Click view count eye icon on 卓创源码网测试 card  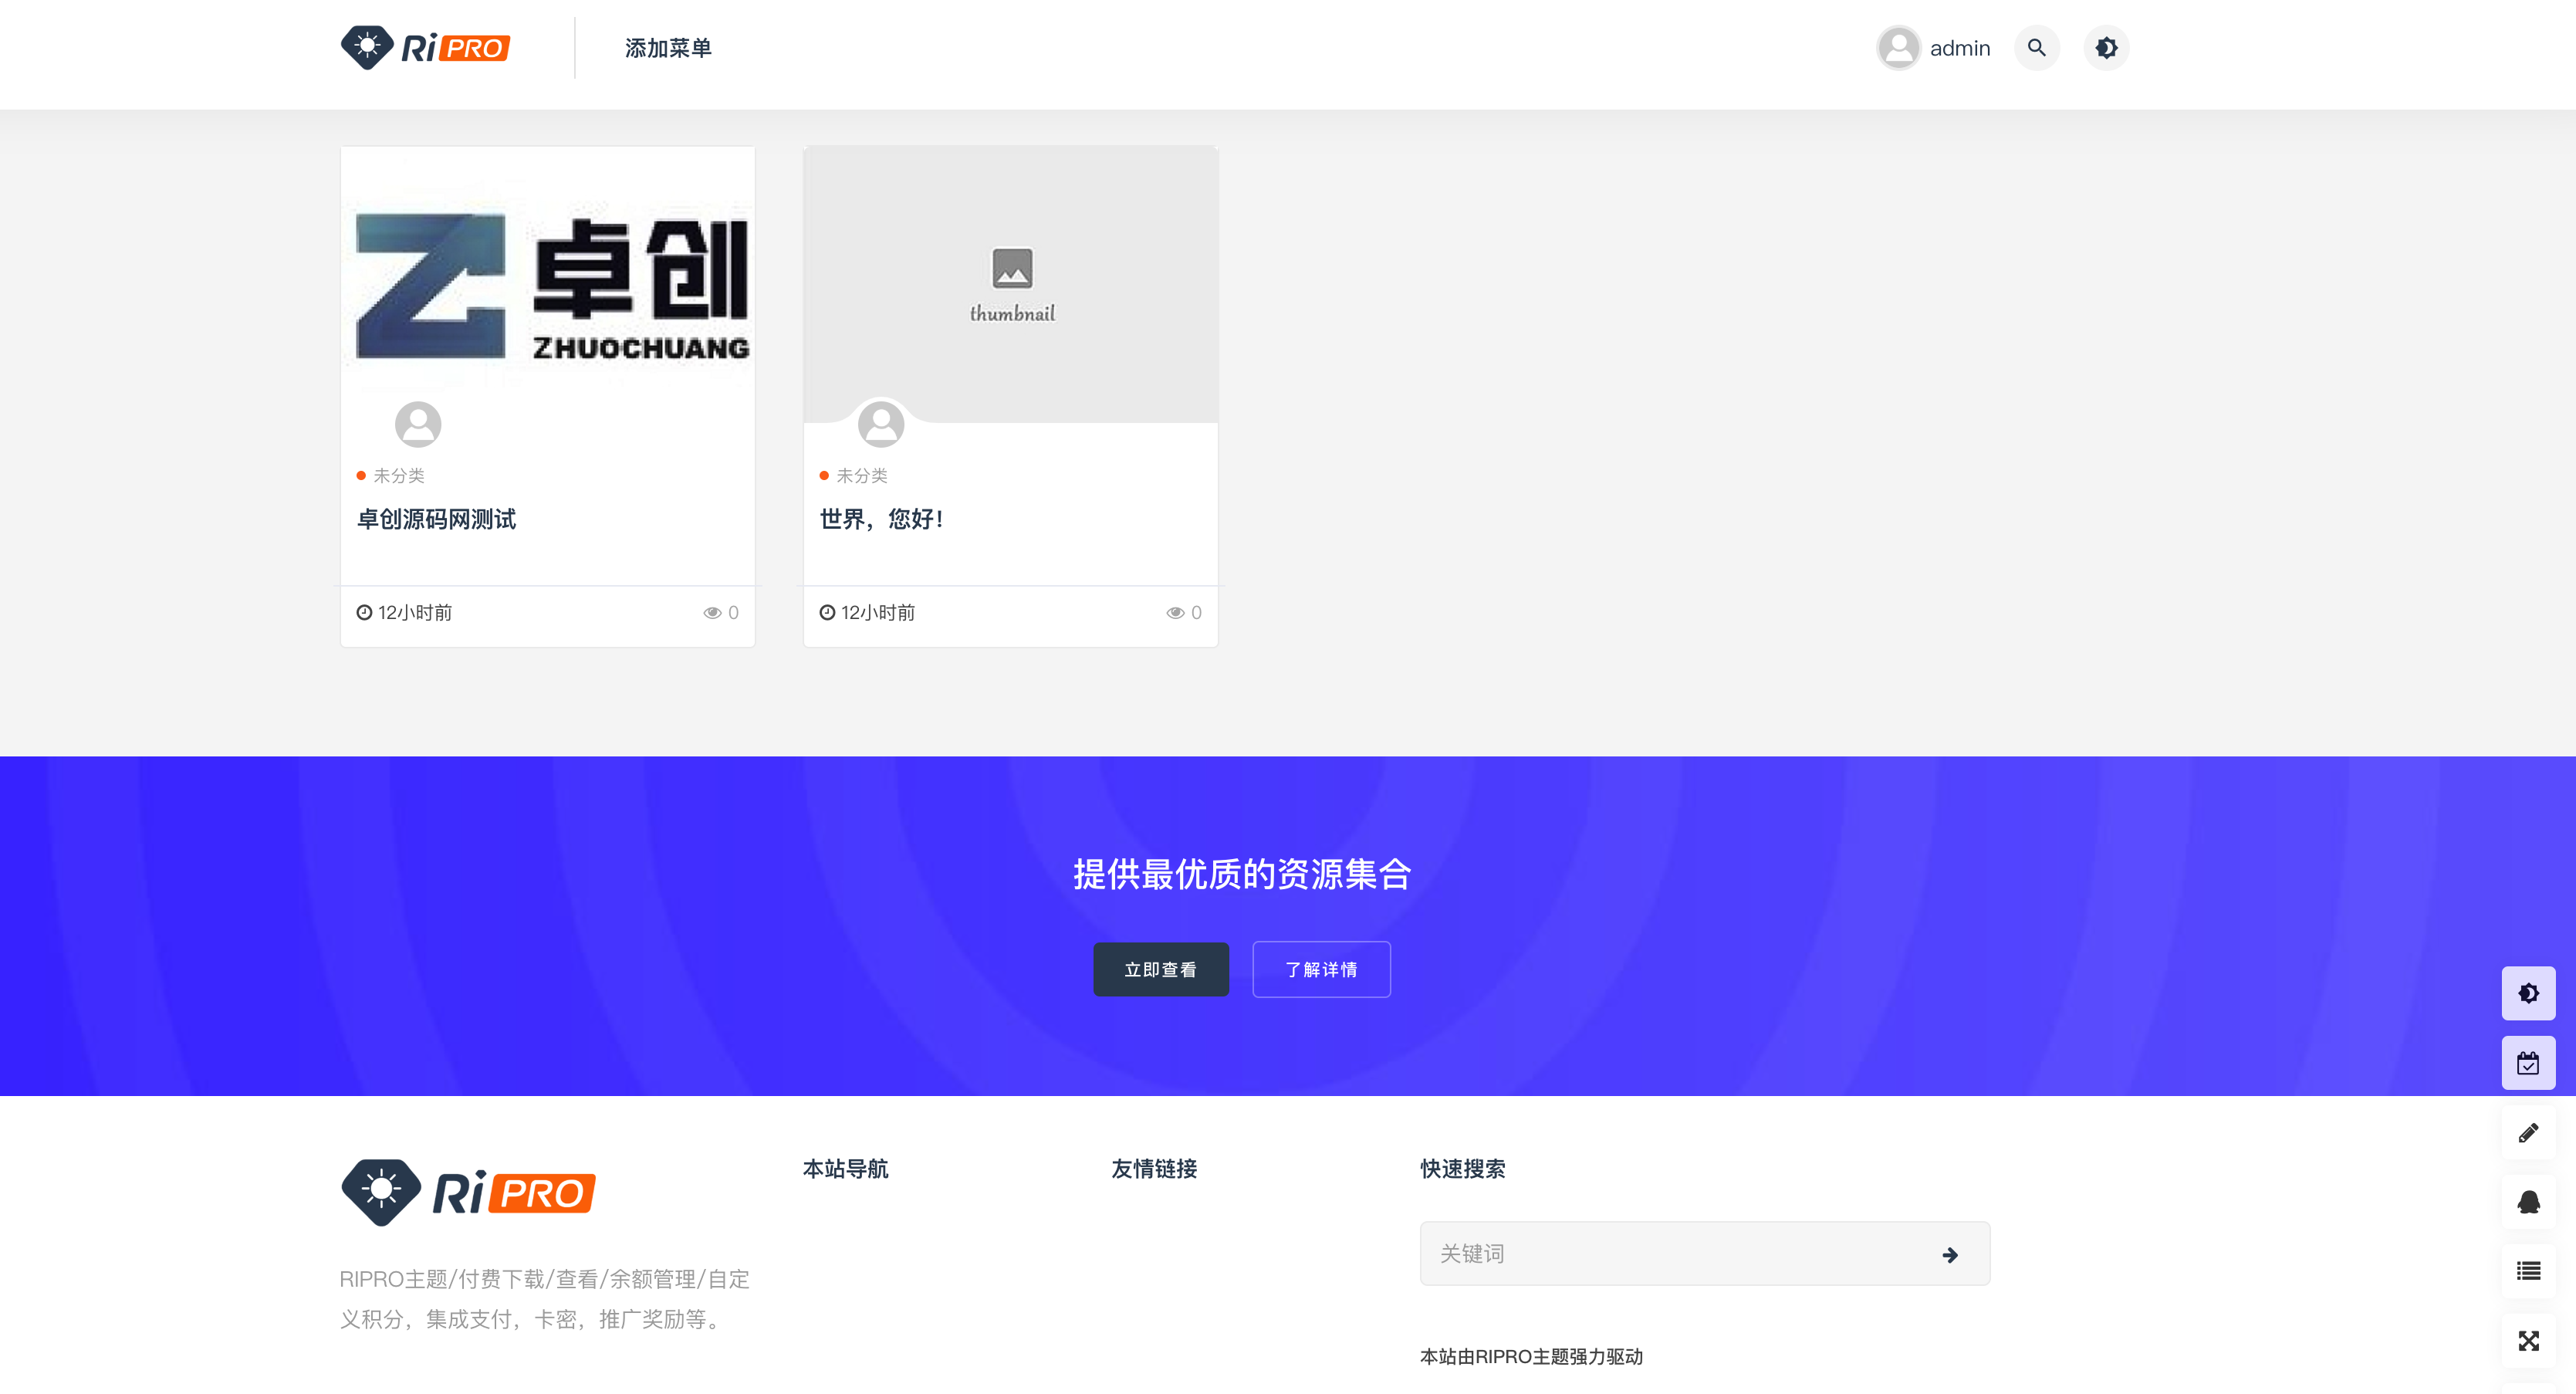712,613
